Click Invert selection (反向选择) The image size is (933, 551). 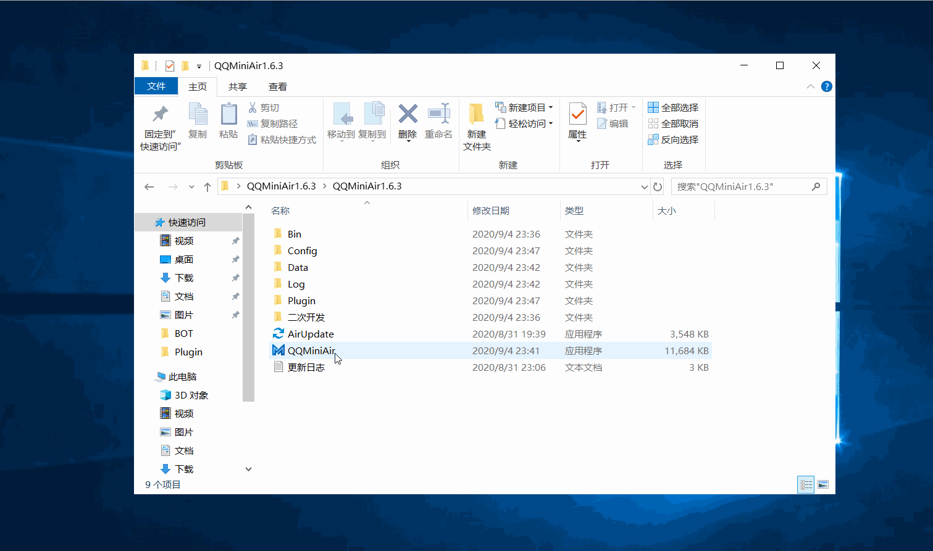673,139
